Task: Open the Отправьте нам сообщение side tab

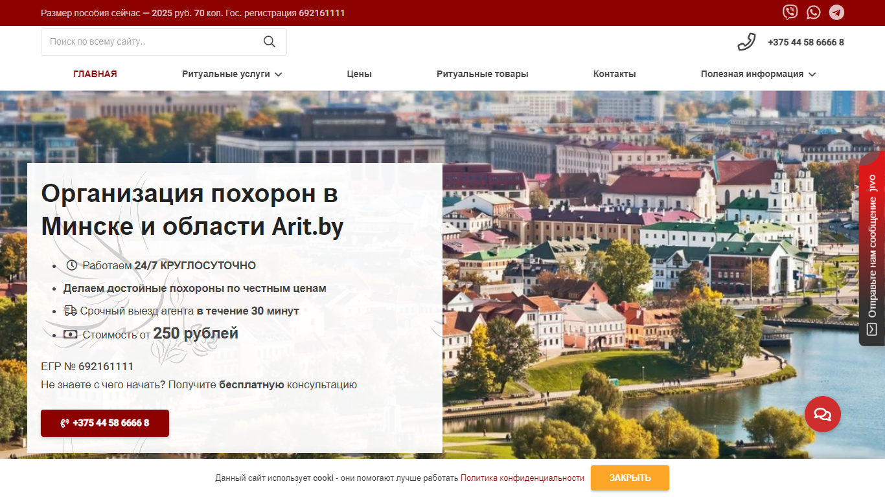Action: 872,249
